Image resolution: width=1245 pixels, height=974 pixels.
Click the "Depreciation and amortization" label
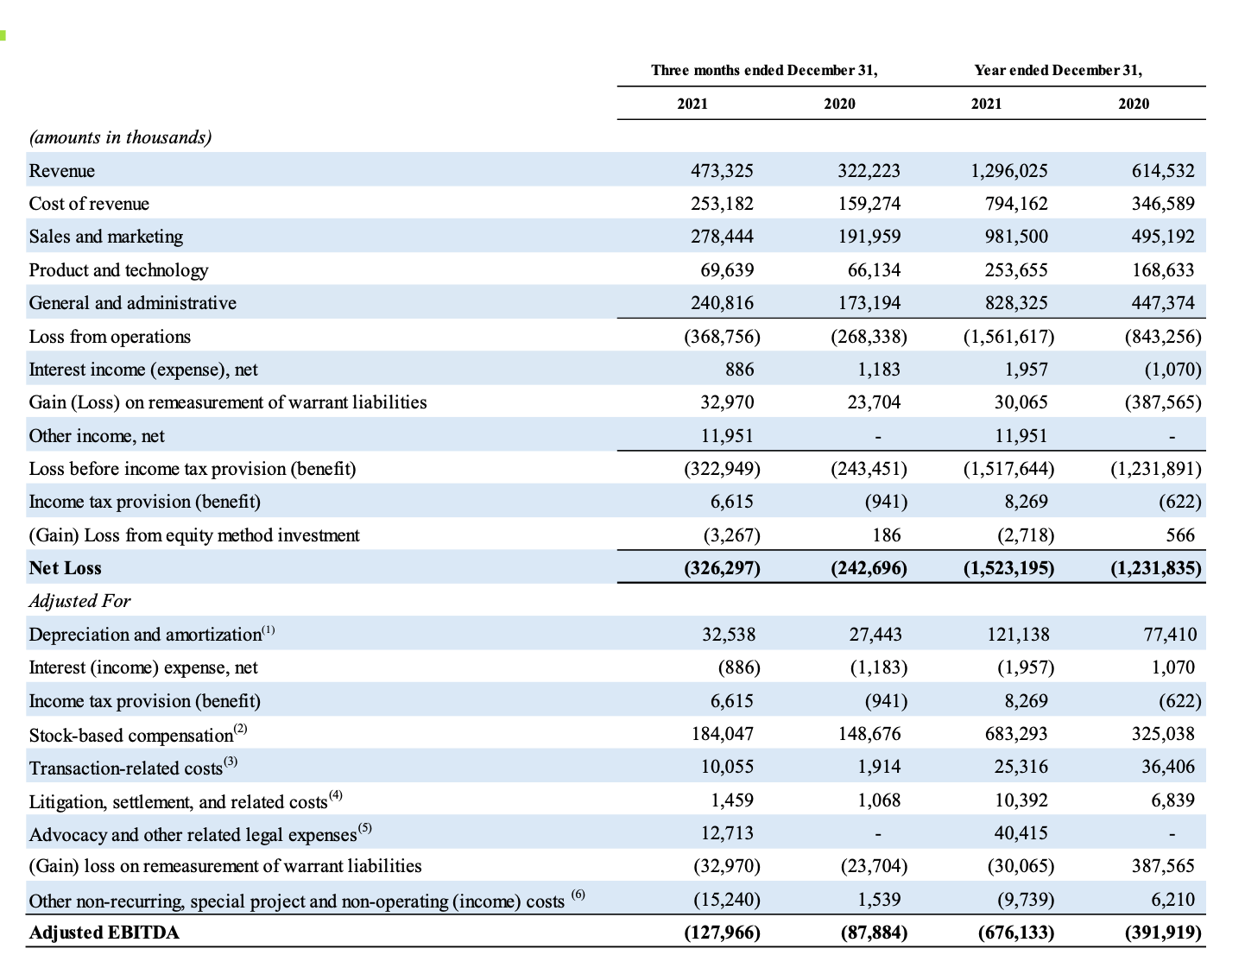click(x=145, y=635)
